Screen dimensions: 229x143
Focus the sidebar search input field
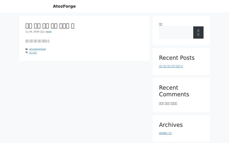(x=175, y=32)
